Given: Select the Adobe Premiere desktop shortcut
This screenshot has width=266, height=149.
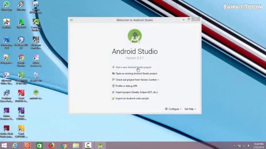Looking at the screenshot, I should pyautogui.click(x=7, y=114).
